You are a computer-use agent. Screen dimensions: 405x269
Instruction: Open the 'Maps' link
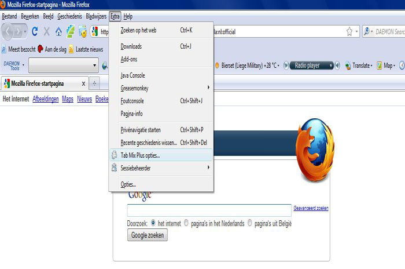click(68, 99)
